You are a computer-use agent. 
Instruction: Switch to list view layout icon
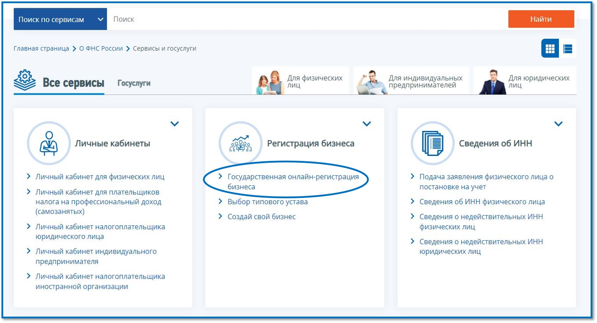[567, 49]
